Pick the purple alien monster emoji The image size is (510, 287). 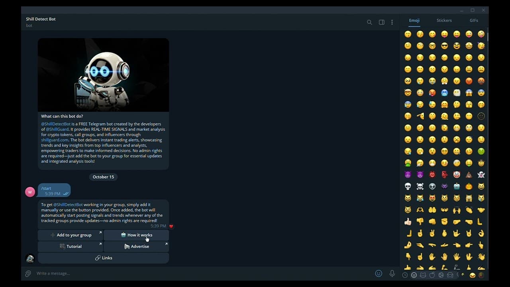point(445,186)
